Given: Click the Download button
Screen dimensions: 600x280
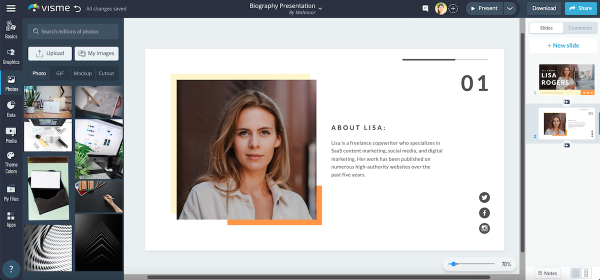Looking at the screenshot, I should click(x=544, y=8).
